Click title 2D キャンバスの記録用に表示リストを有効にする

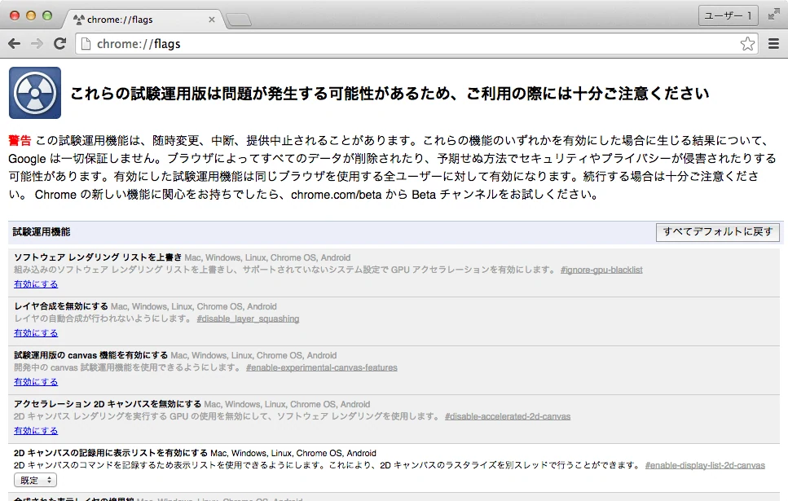111,452
